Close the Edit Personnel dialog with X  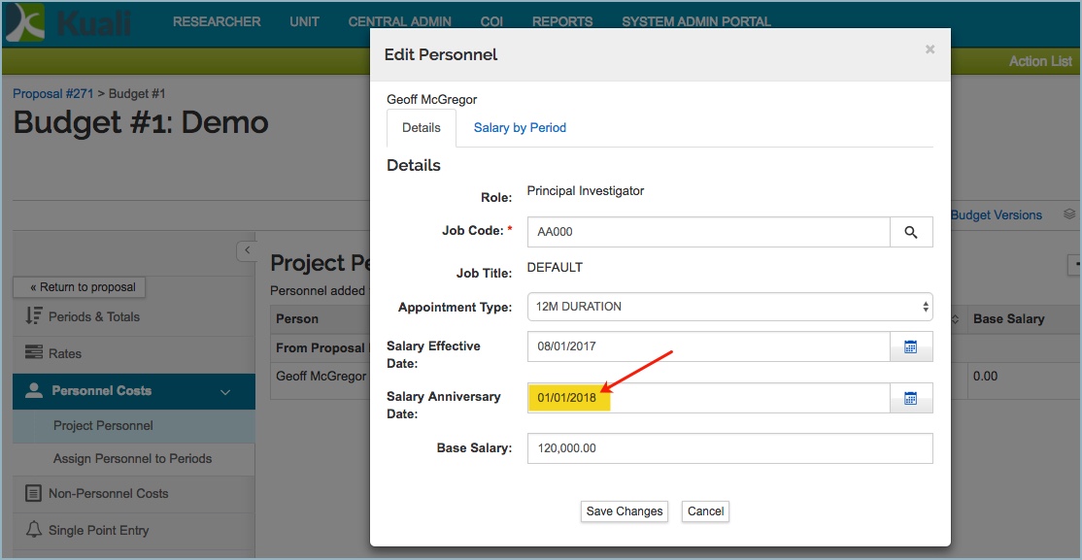coord(930,49)
